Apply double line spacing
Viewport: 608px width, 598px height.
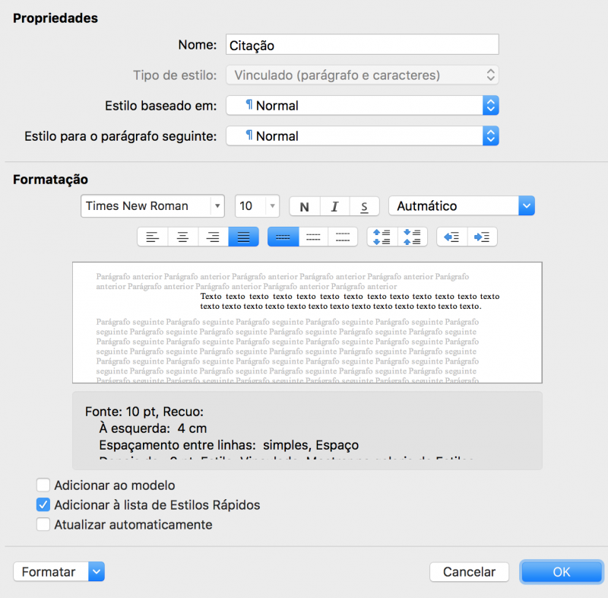[343, 237]
